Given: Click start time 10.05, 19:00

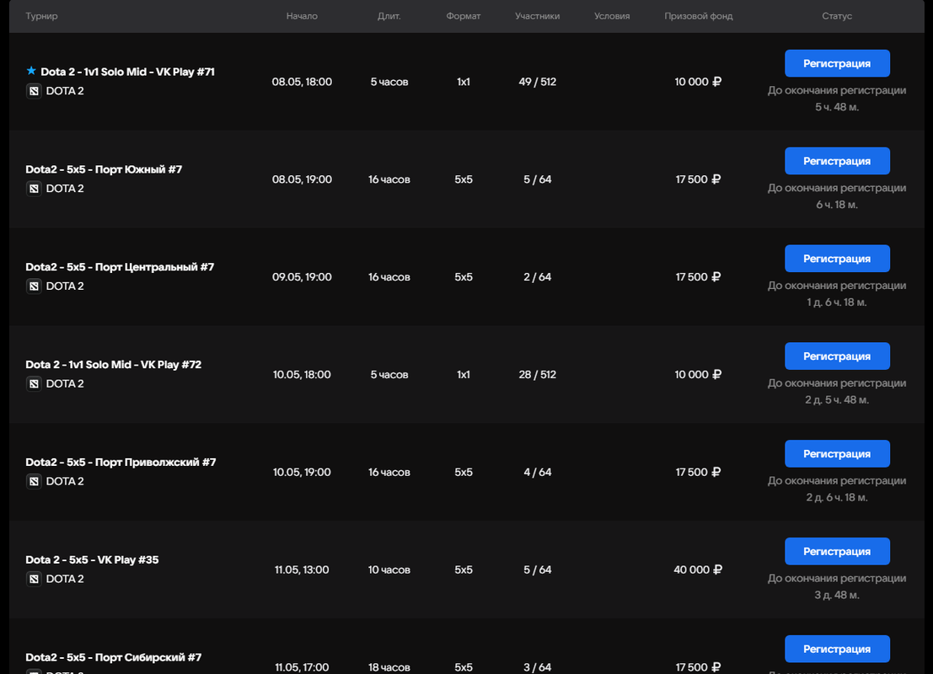Looking at the screenshot, I should coord(302,472).
